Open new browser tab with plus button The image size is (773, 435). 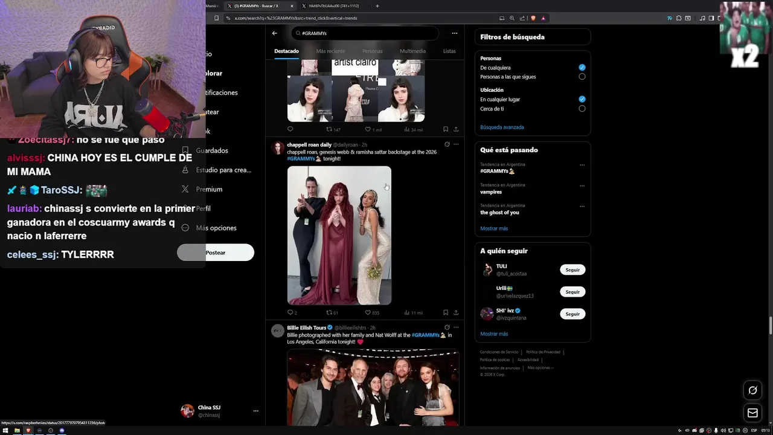377,6
